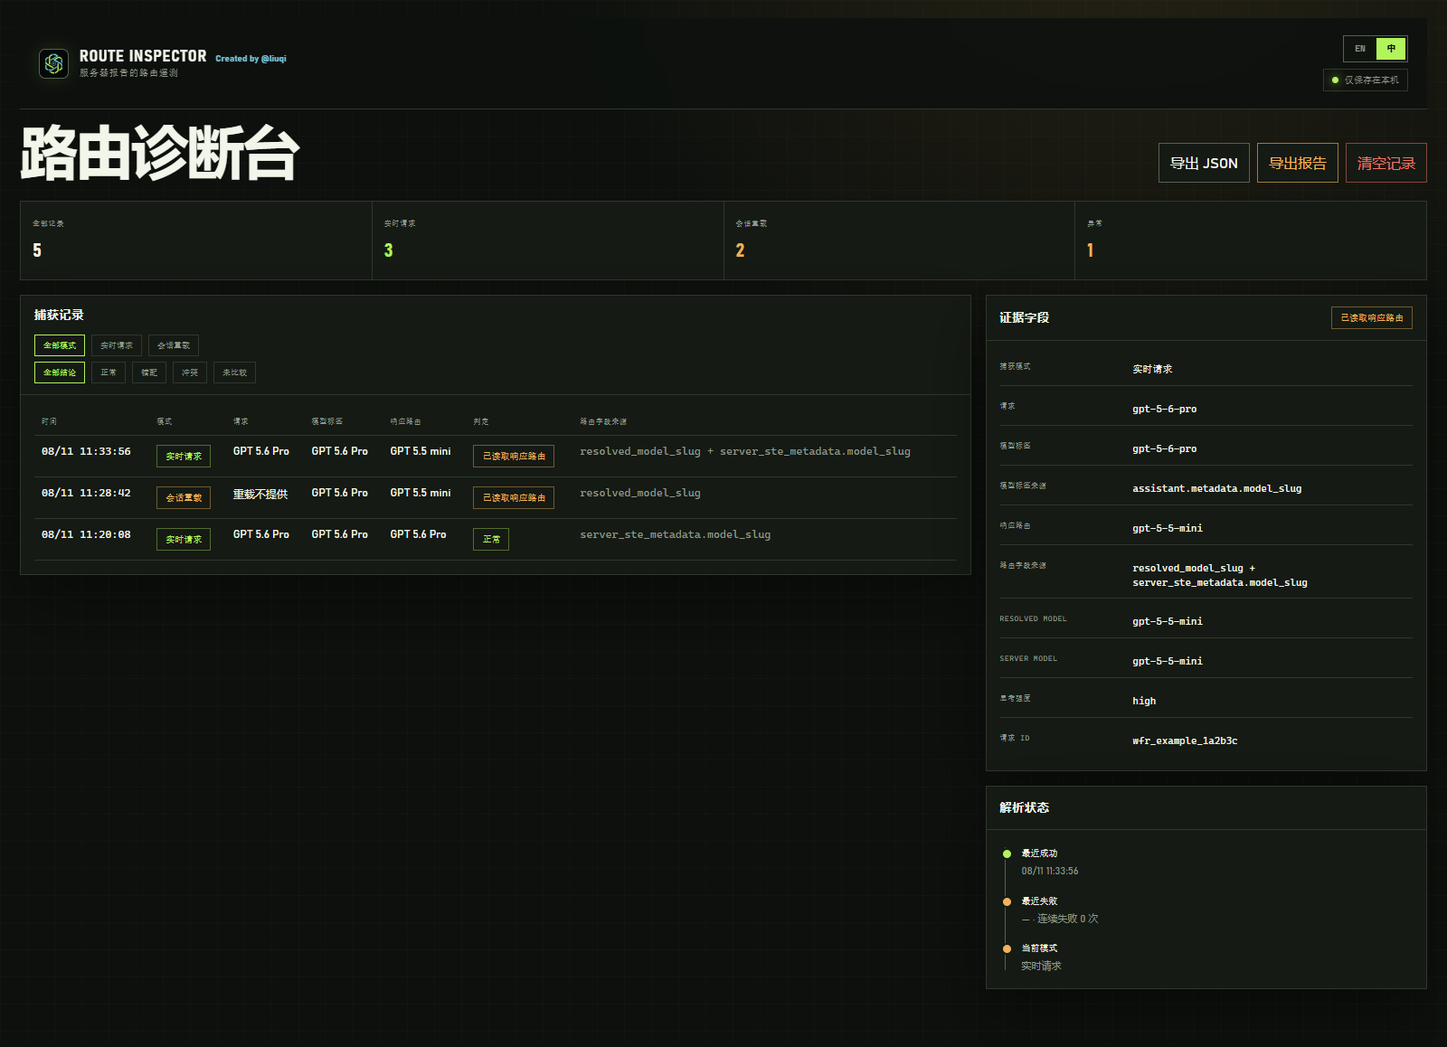Click the 全部记录 stat card showing 5
Screen dimensions: 1447x1047
tap(196, 241)
